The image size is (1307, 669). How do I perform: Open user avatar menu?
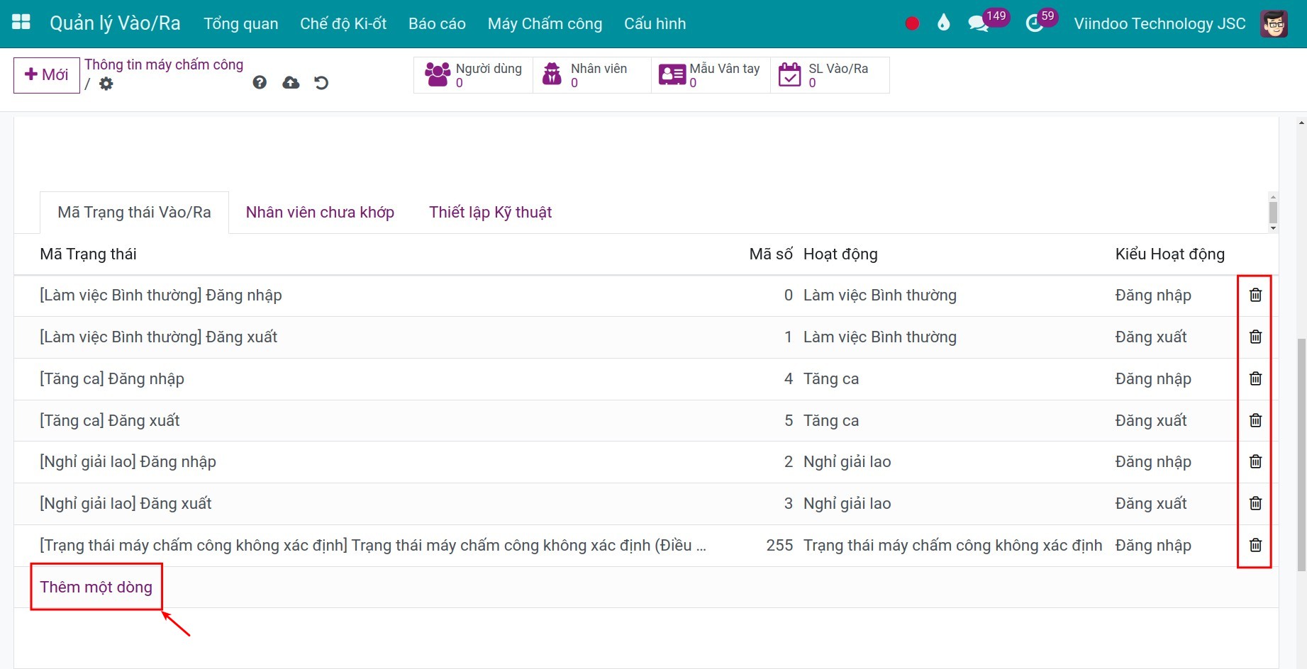[x=1274, y=23]
